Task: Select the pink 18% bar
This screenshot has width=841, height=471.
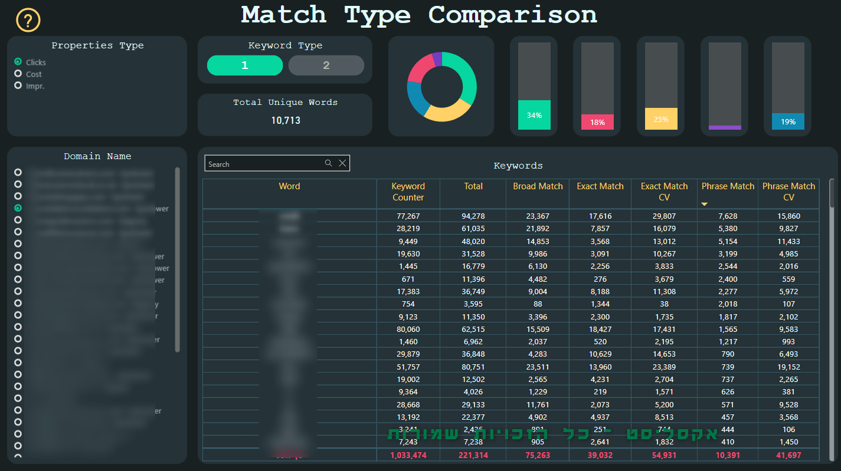Action: [x=597, y=122]
